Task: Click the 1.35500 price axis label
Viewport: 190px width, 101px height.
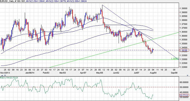Action: pos(184,40)
